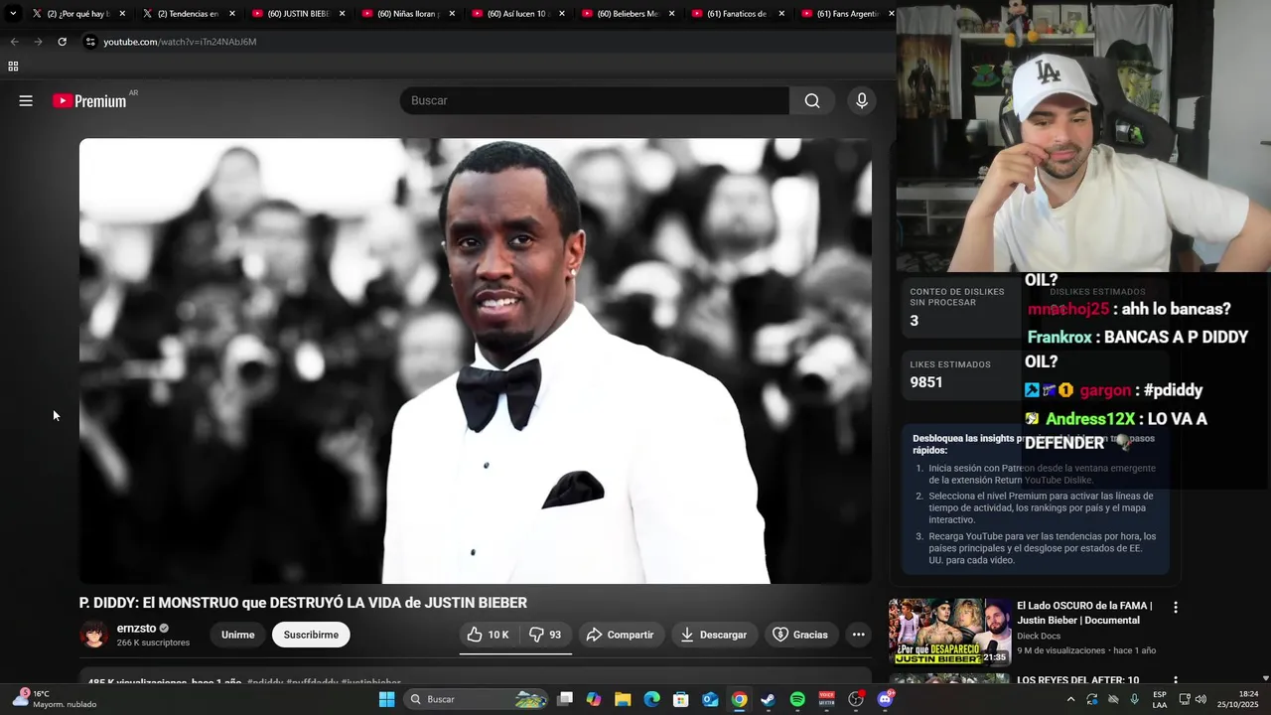Open Microsoft Store from the taskbar
This screenshot has height=715, width=1271.
point(681,699)
